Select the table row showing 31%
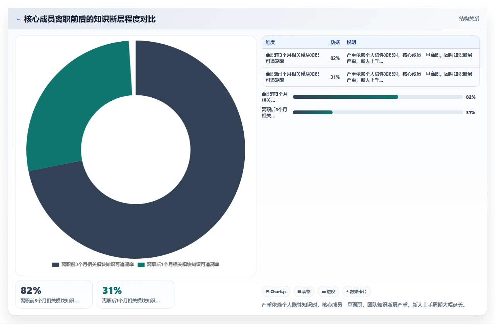The image size is (495, 324). pyautogui.click(x=370, y=77)
